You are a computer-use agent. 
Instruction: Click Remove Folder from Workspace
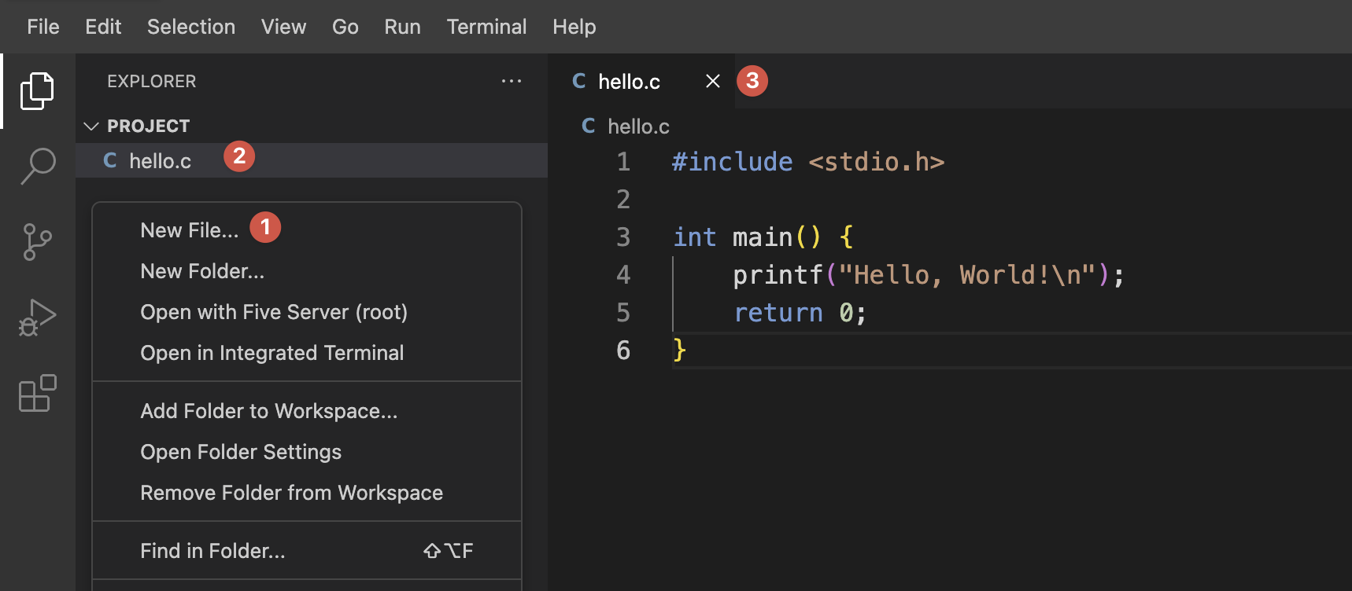291,493
